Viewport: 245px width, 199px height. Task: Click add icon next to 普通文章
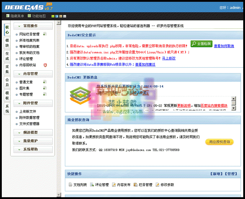point(45,82)
